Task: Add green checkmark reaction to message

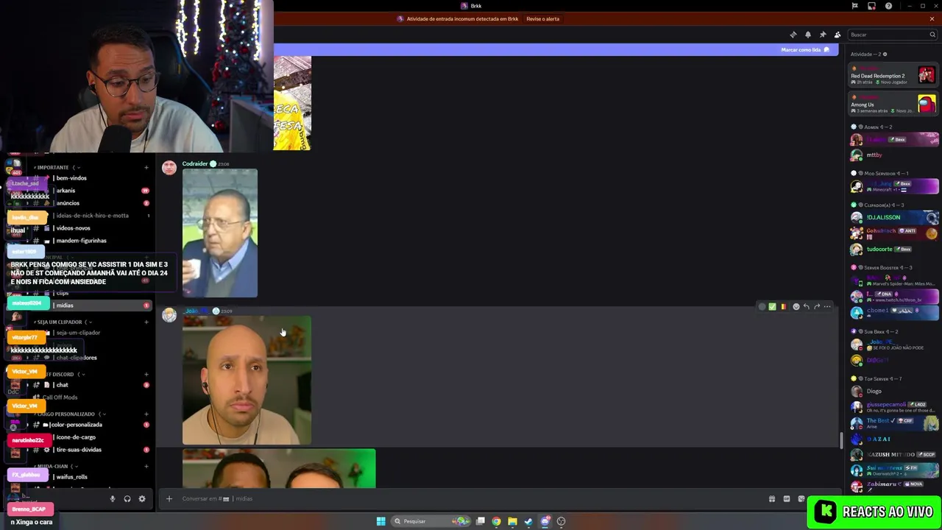Action: click(772, 307)
